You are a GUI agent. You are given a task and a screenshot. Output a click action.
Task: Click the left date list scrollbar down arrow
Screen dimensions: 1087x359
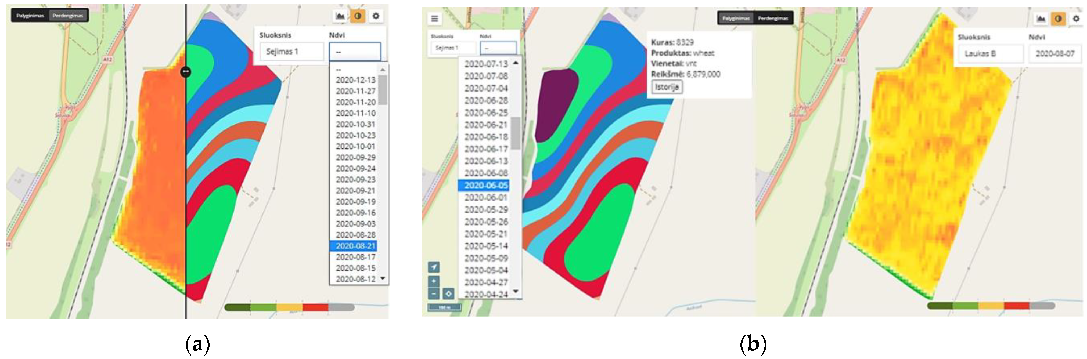point(383,278)
